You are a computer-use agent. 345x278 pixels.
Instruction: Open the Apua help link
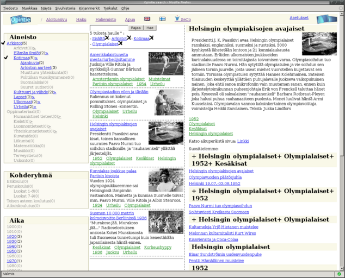coord(130,20)
